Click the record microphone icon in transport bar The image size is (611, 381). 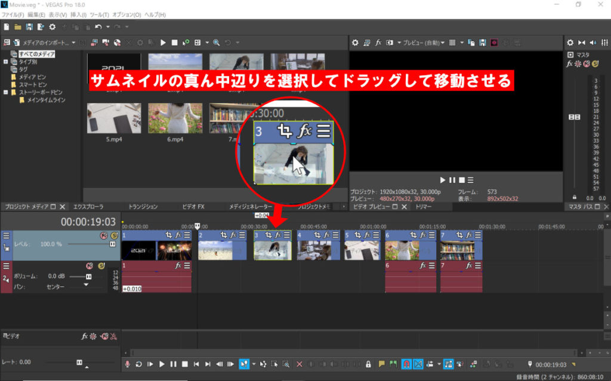pos(127,364)
